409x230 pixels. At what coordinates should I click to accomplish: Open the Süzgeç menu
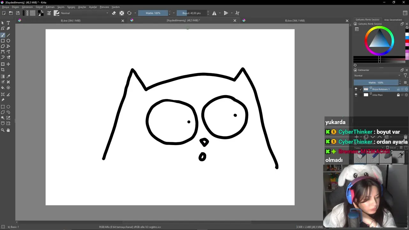pyautogui.click(x=71, y=7)
